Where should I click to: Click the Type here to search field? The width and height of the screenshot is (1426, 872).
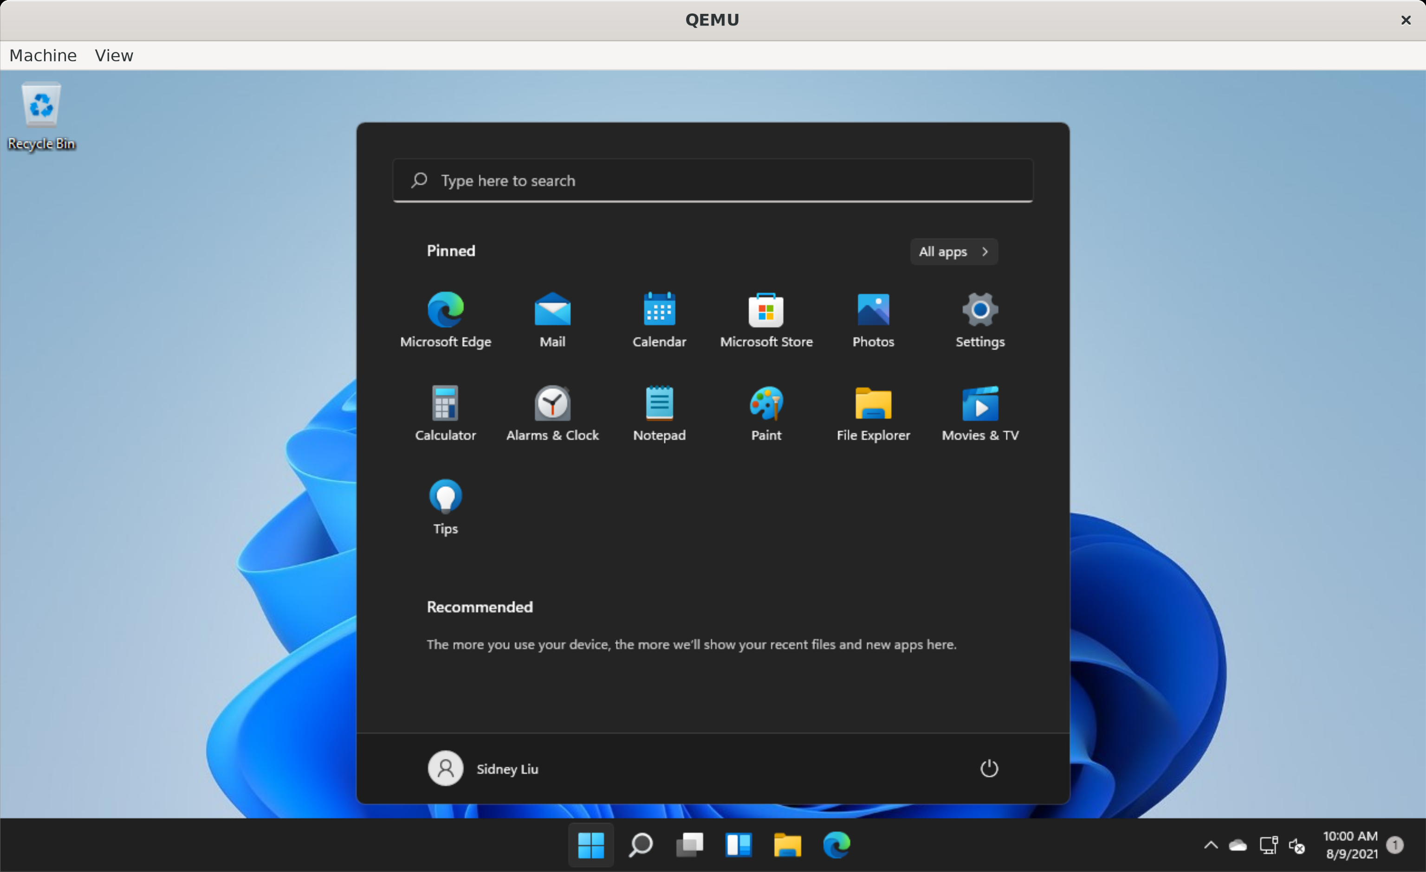(712, 180)
